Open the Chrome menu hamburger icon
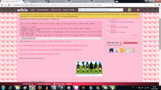Screen dimensions: 161x90 pyautogui.click(x=159, y=5)
